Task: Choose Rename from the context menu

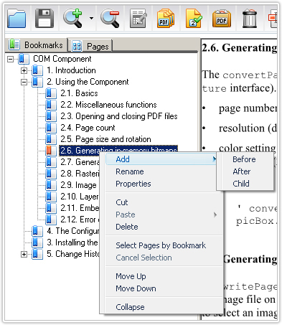Action: point(130,171)
